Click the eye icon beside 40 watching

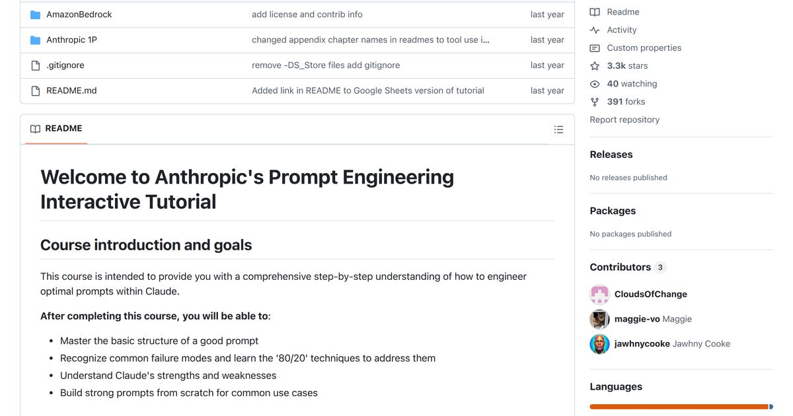coord(595,84)
